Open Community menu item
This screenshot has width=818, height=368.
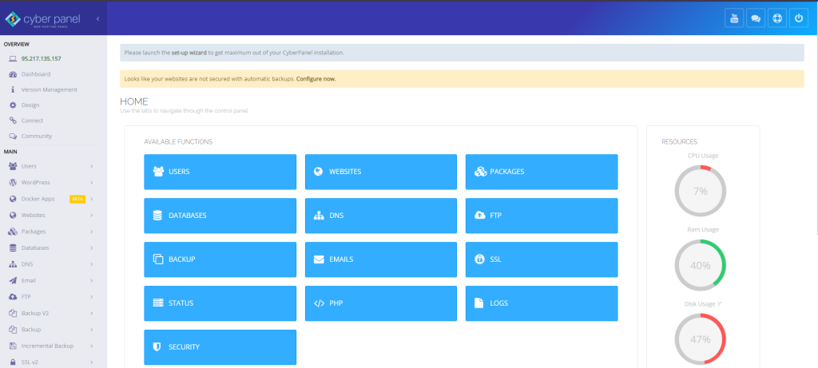tap(37, 136)
